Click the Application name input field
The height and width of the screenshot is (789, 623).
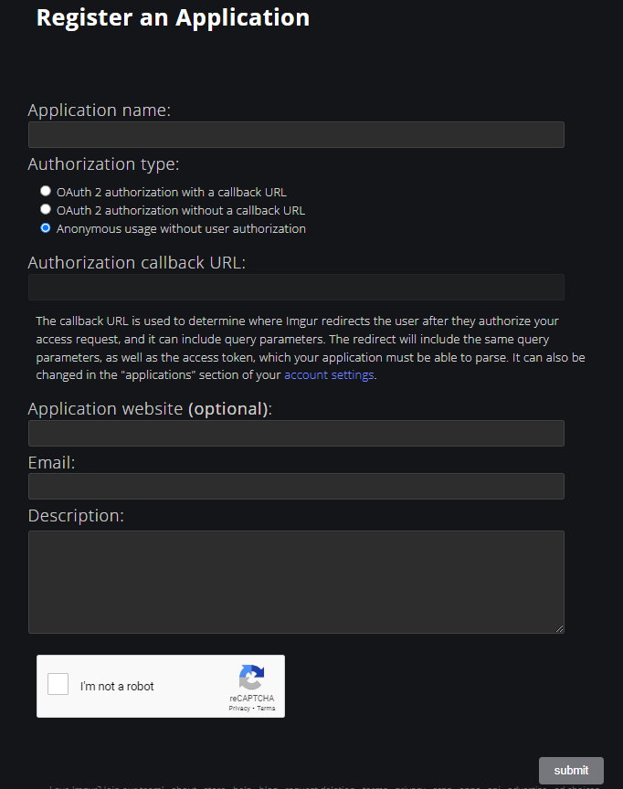coord(296,134)
